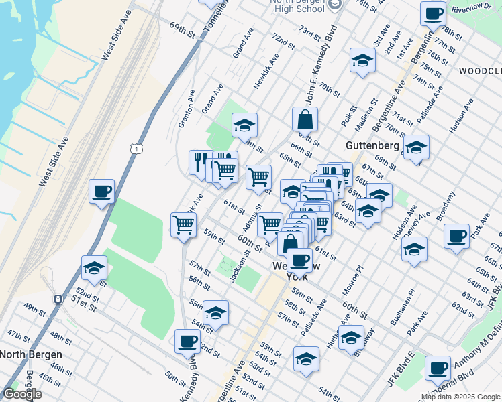Click the coffee cup marker beside West Side Ave
The width and height of the screenshot is (502, 402).
pyautogui.click(x=101, y=192)
